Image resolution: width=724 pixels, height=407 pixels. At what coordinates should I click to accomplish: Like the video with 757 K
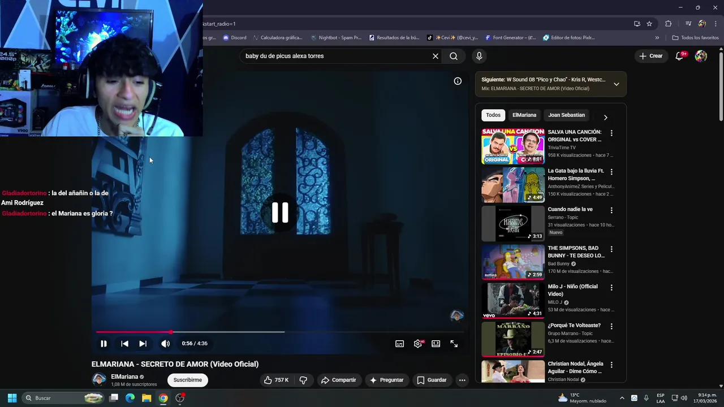click(276, 380)
